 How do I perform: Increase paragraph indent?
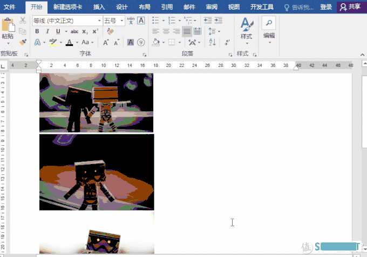(x=218, y=21)
